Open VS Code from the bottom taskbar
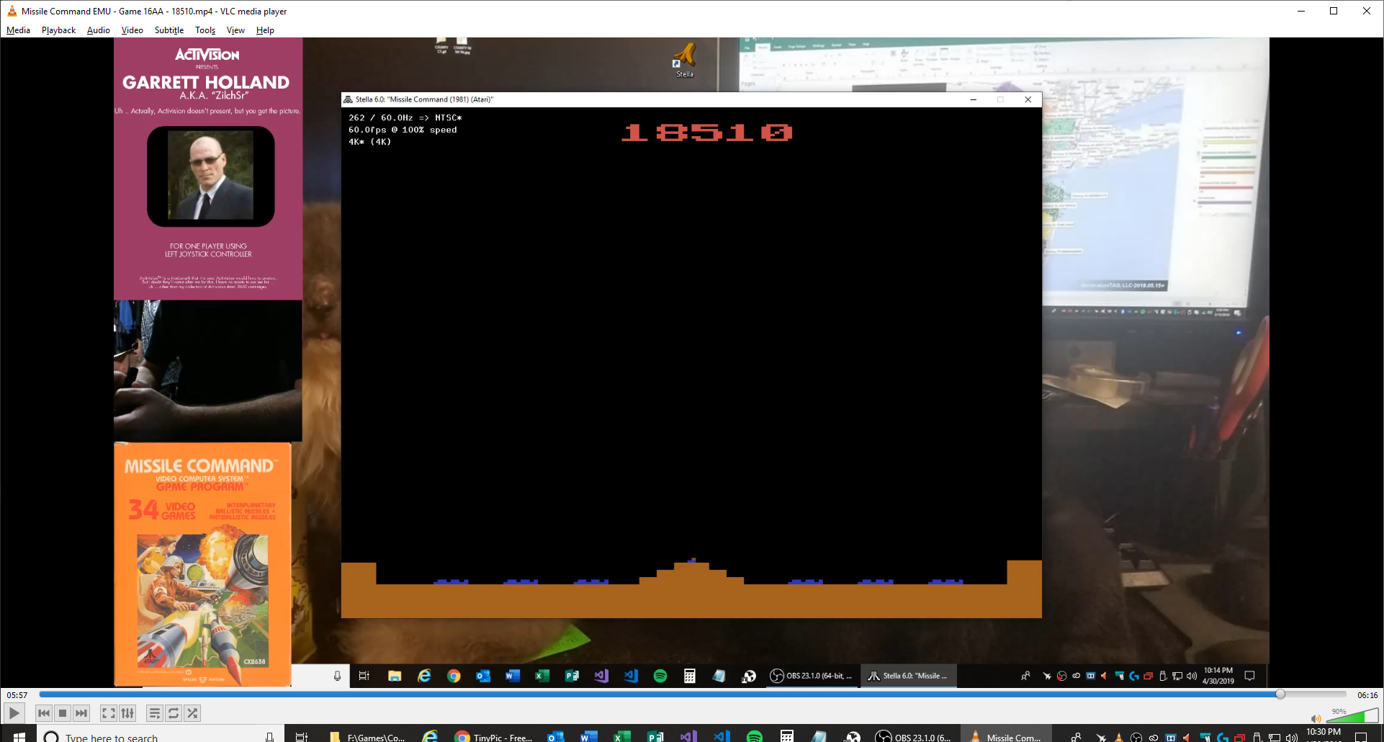Screen dimensions: 1384x742 (x=721, y=737)
